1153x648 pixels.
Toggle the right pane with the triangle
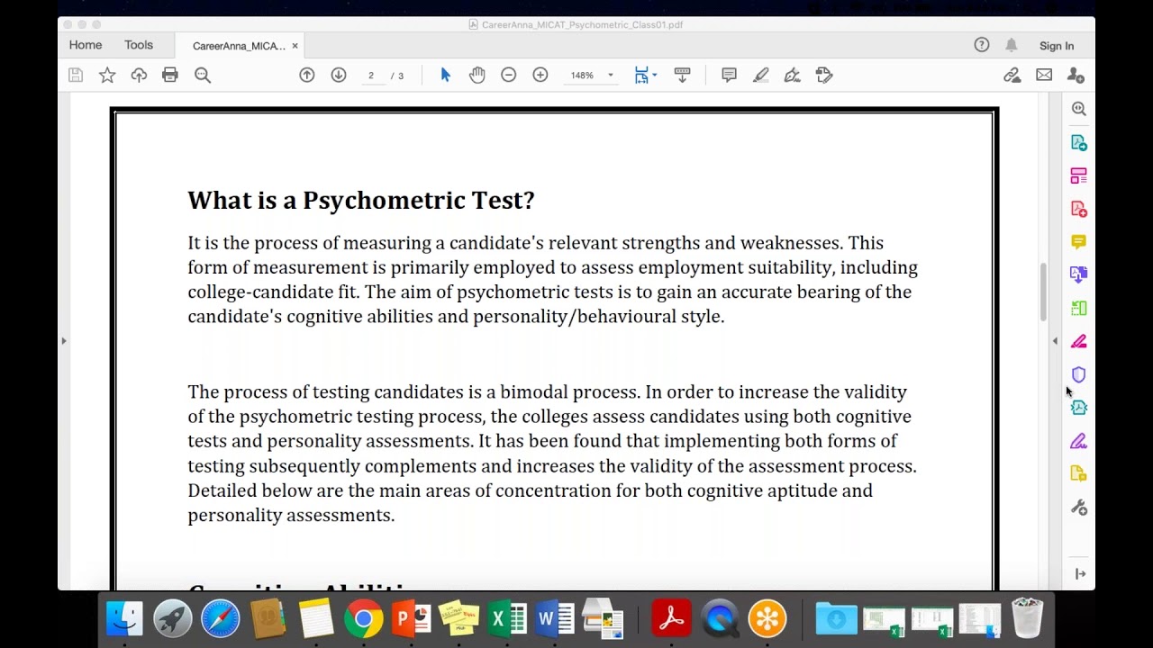coord(1055,341)
